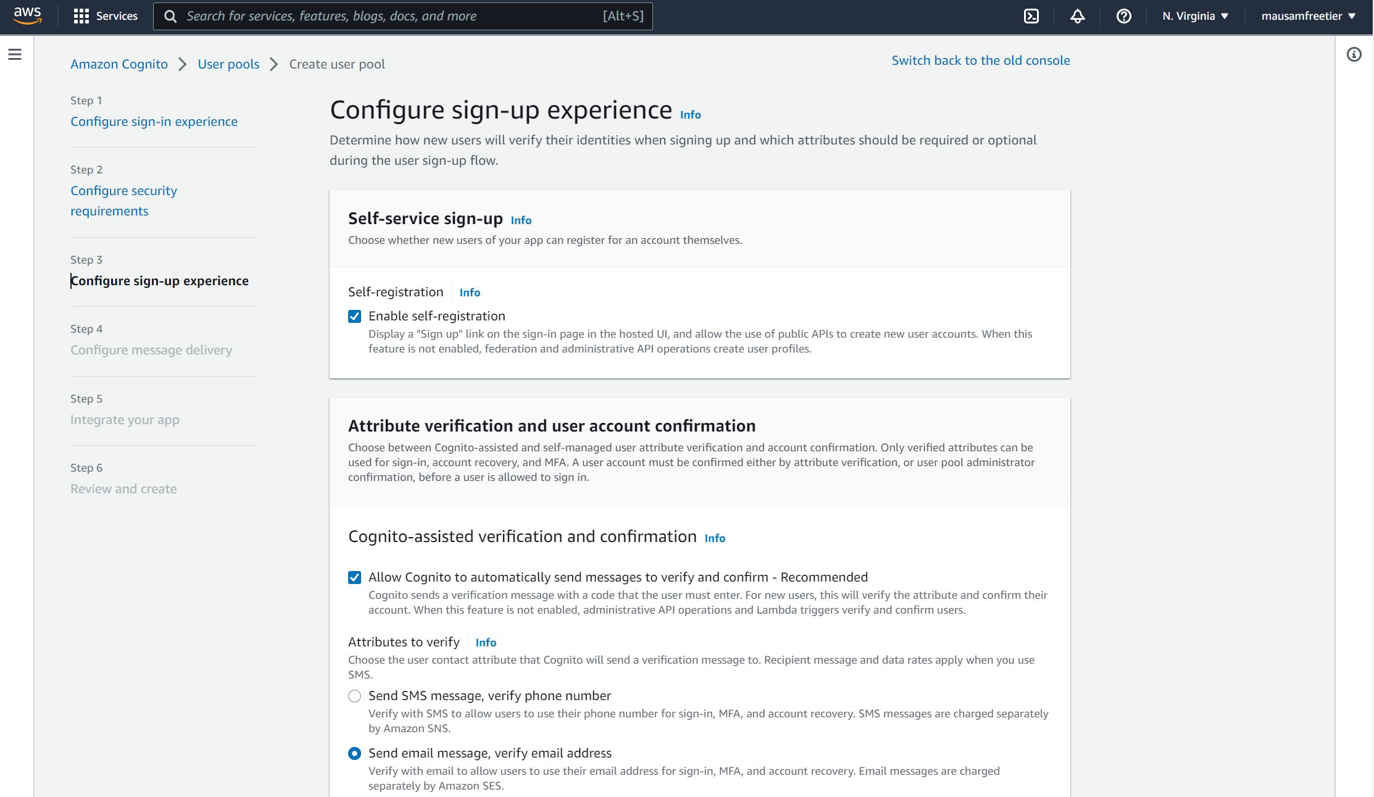Click Switch back to the old console
The image size is (1374, 797).
click(x=980, y=61)
